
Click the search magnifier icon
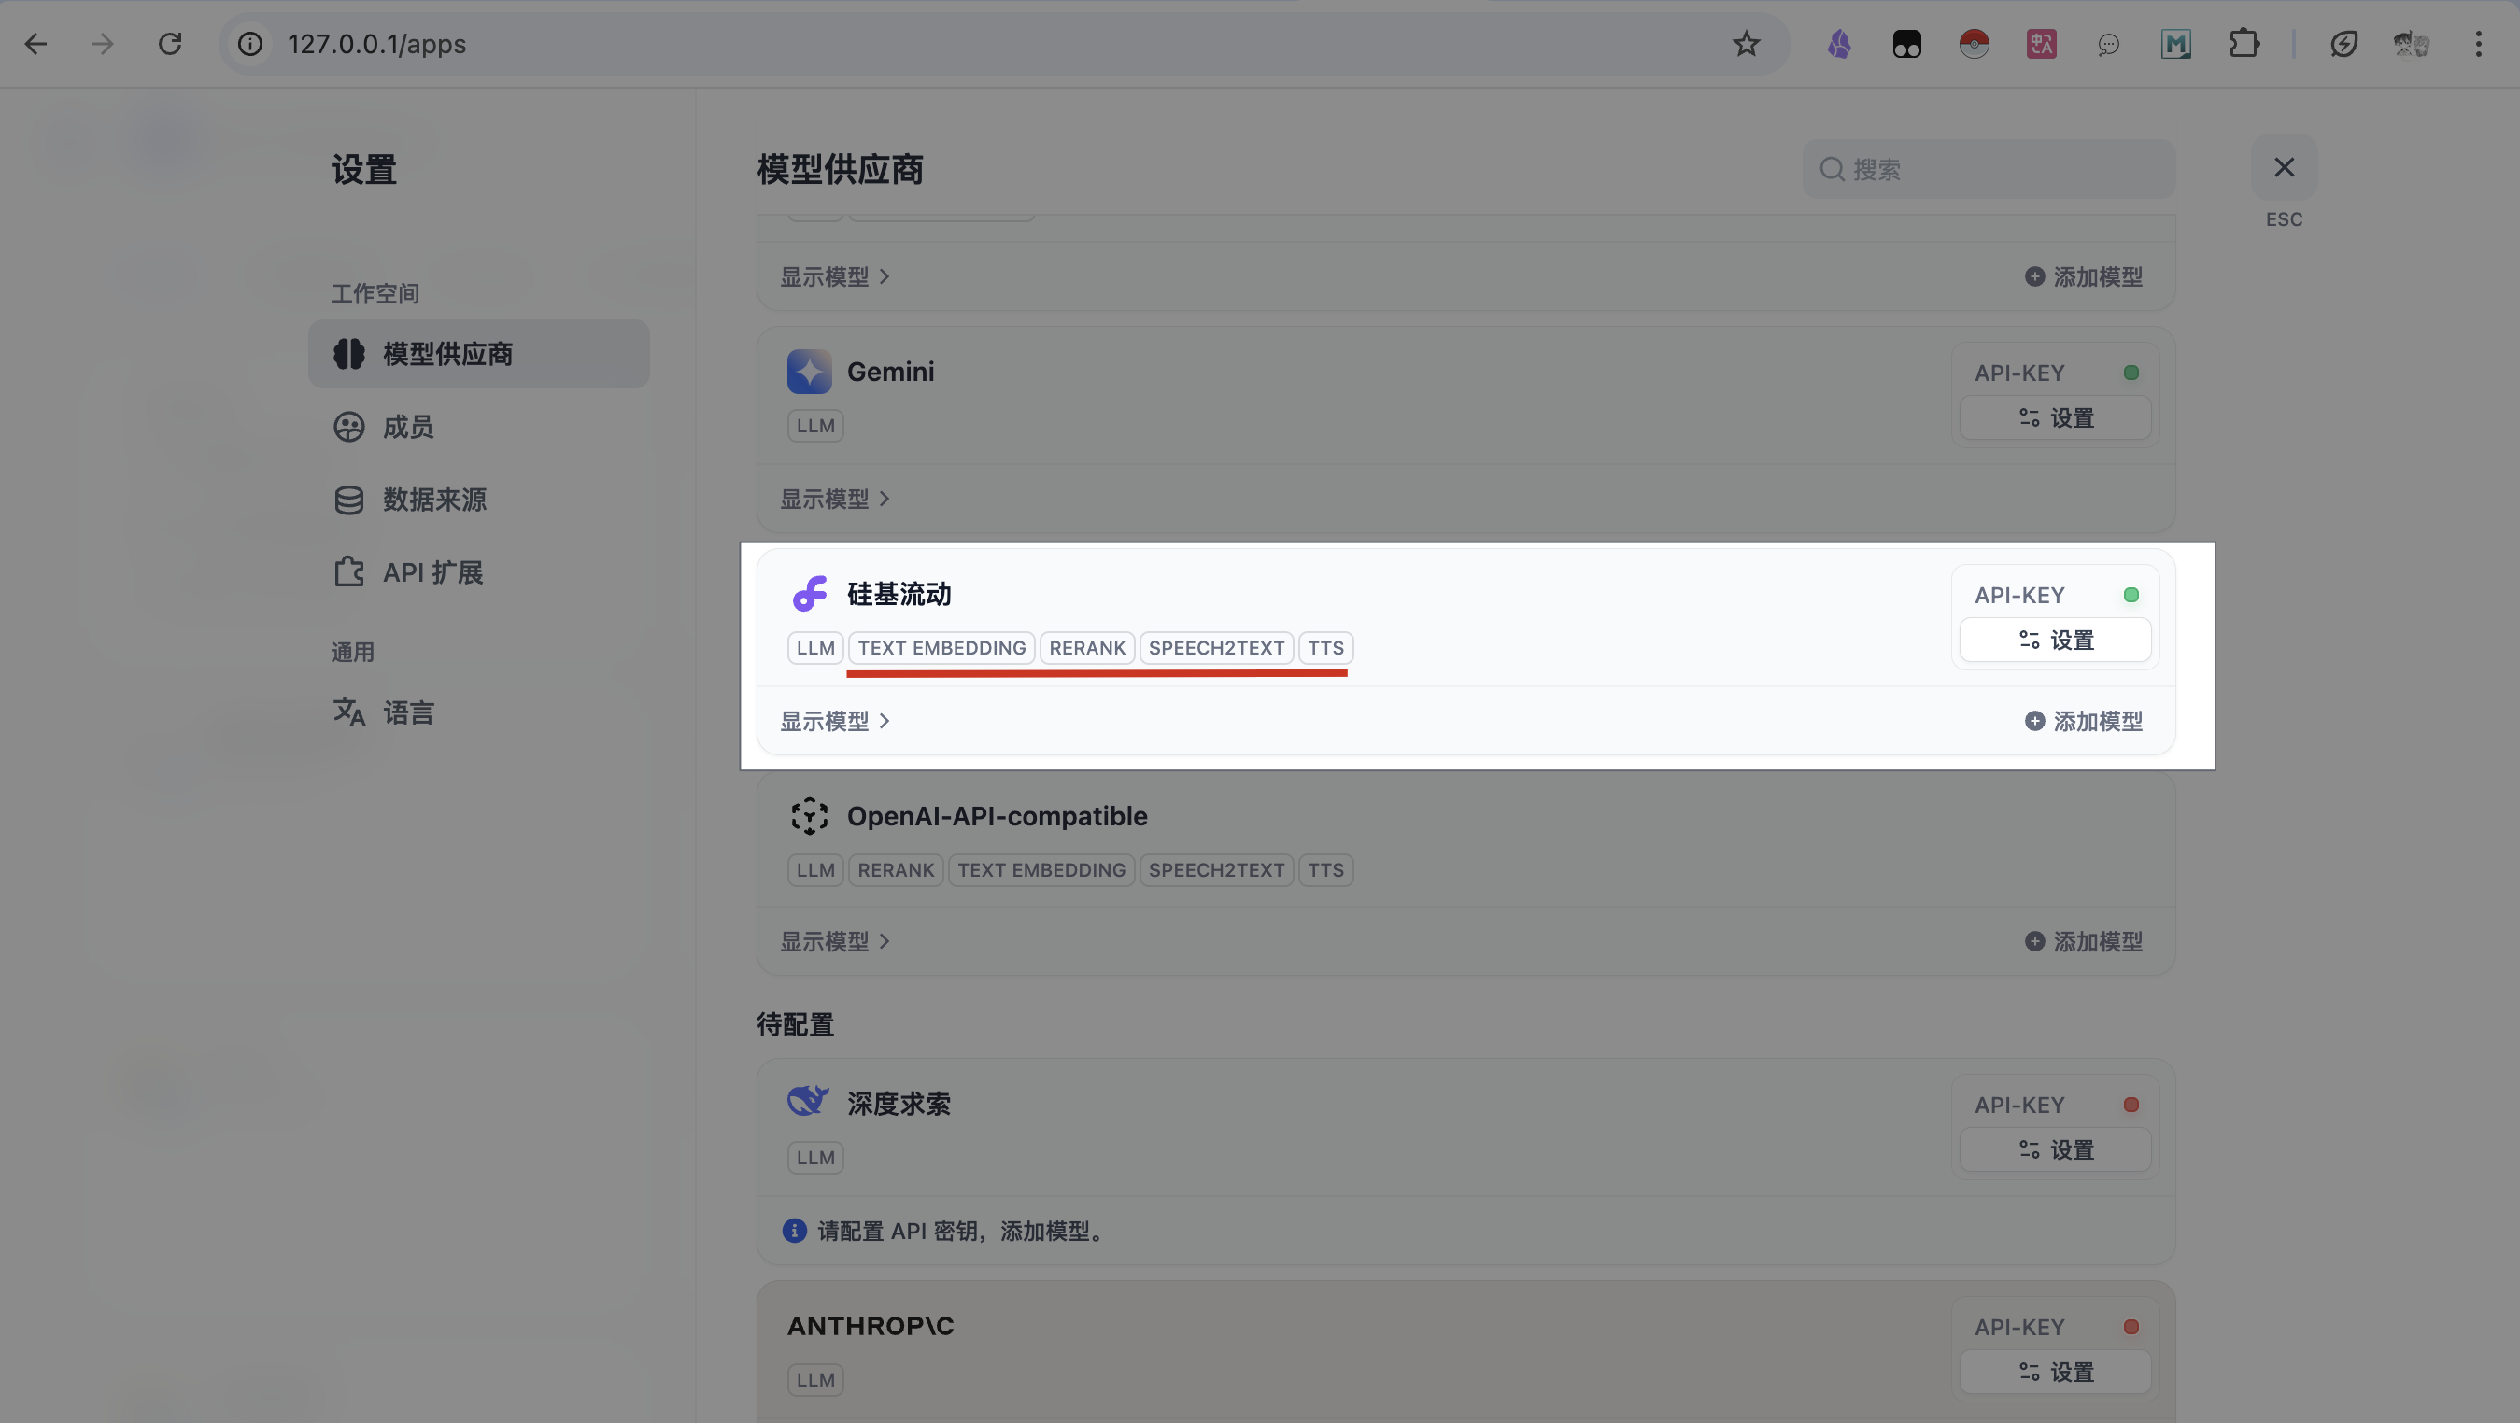(x=1832, y=169)
